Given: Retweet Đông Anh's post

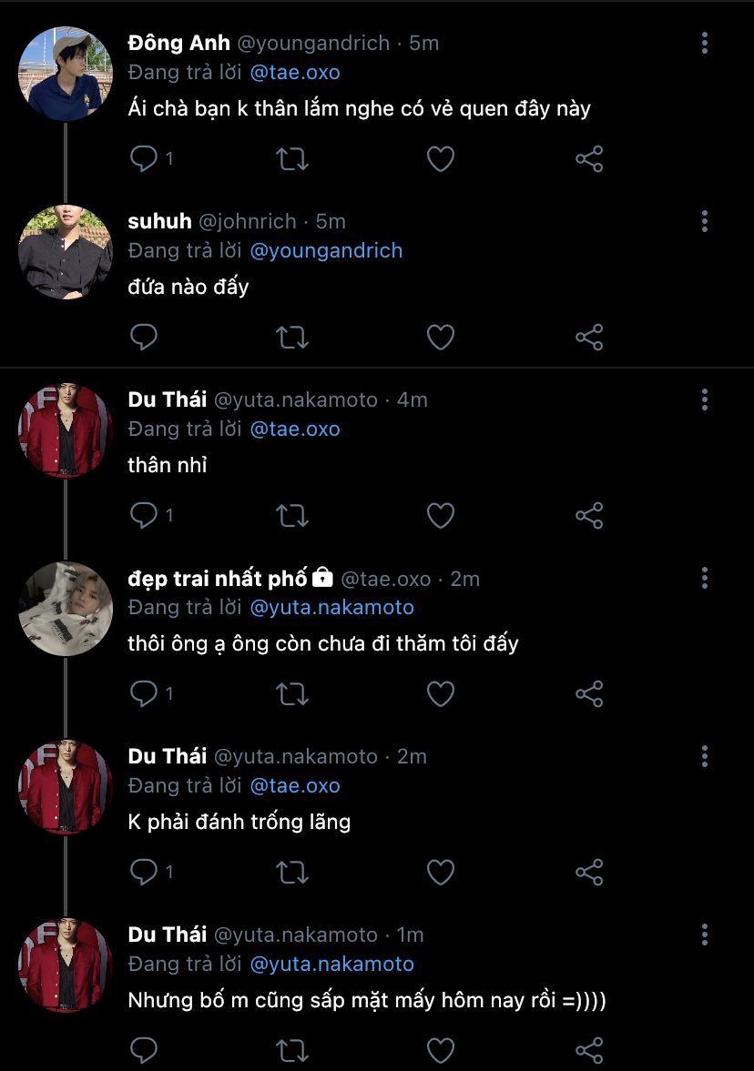Looking at the screenshot, I should (x=291, y=159).
